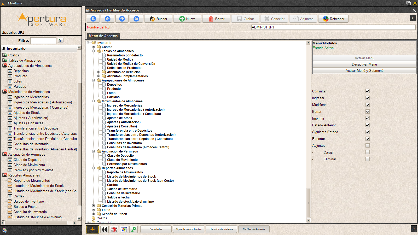Uncheck the Consultar permission checkbox
This screenshot has width=418, height=235.
click(x=368, y=91)
